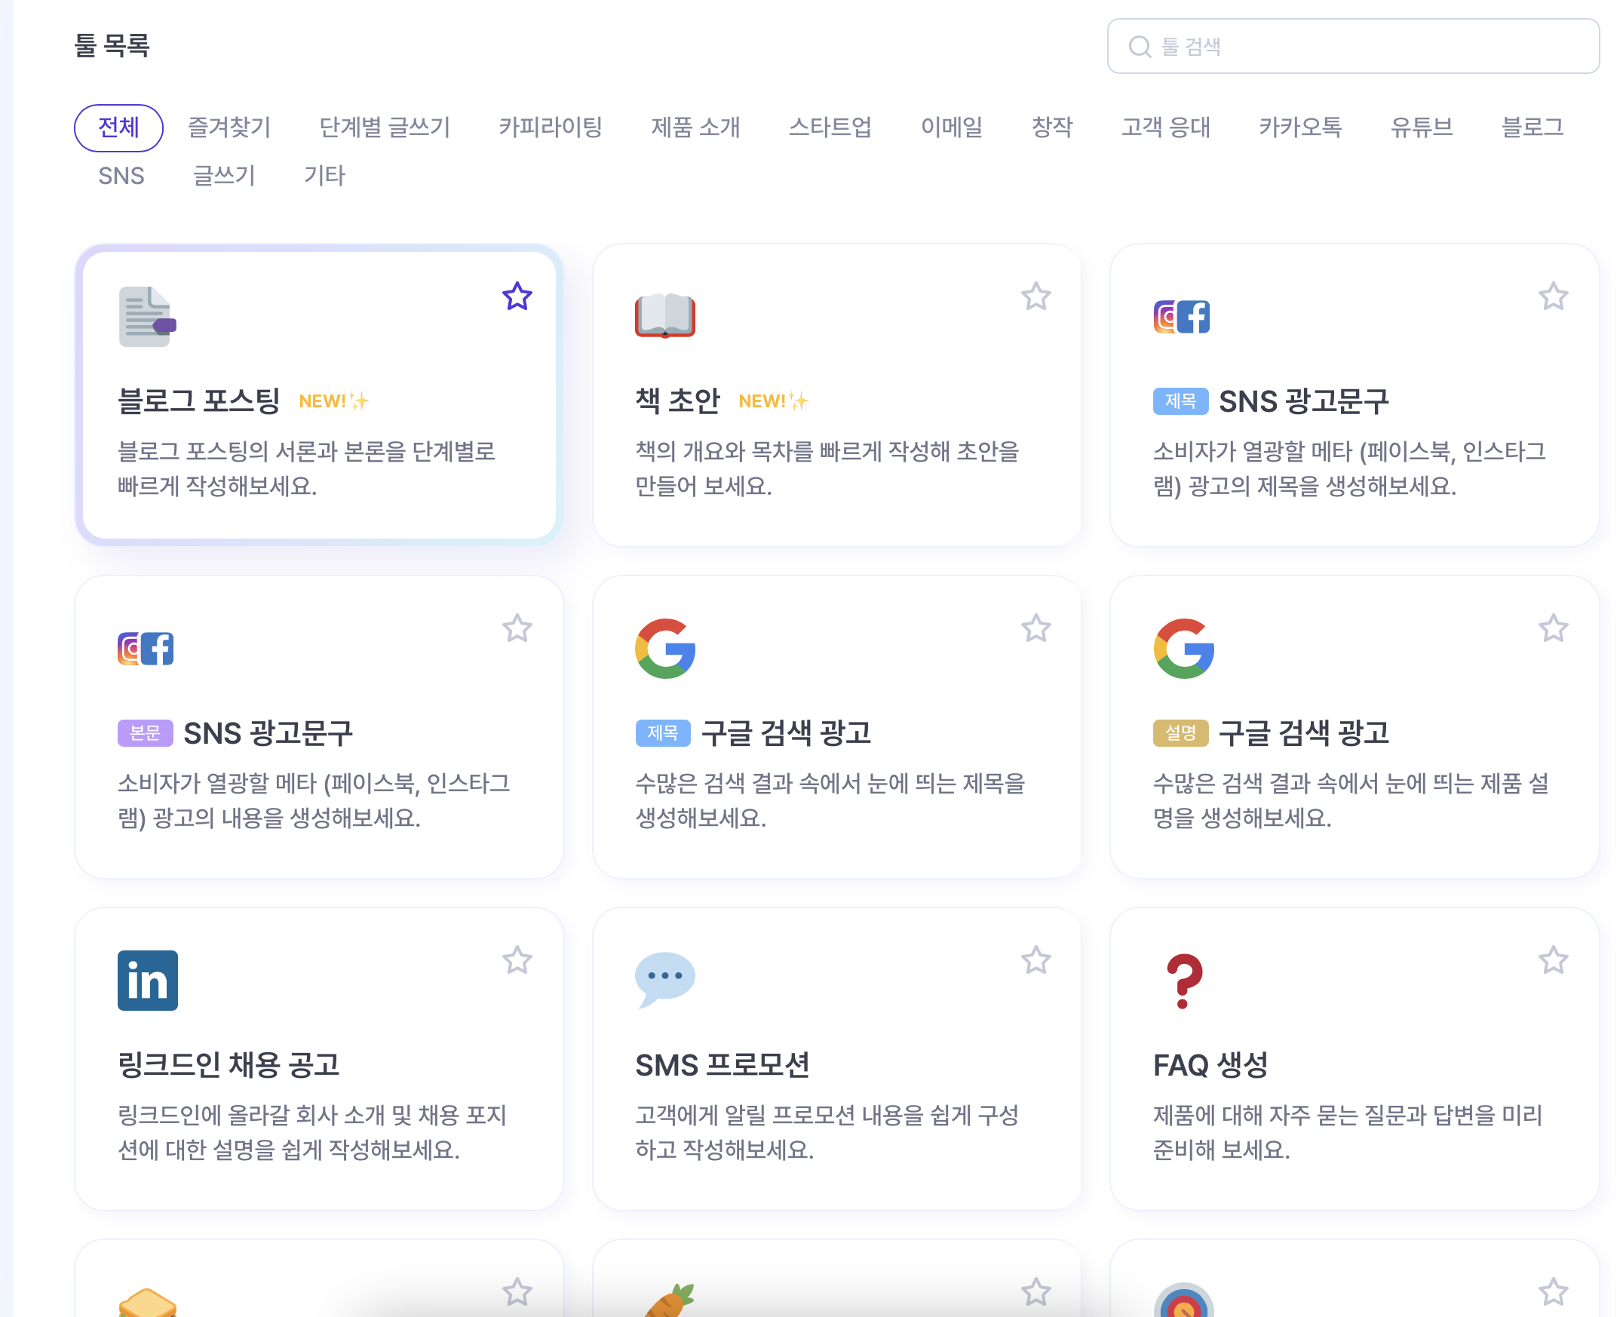This screenshot has width=1623, height=1317.
Task: Select the 카카오톡 tab
Action: click(x=1300, y=127)
